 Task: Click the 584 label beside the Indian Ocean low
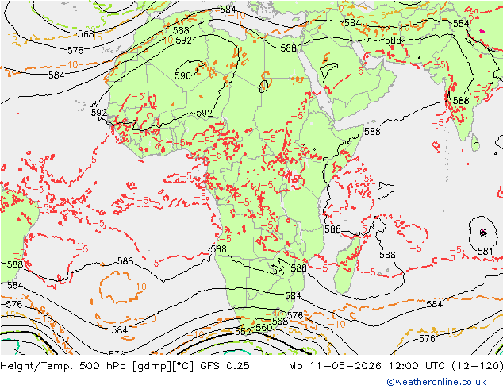(485, 252)
